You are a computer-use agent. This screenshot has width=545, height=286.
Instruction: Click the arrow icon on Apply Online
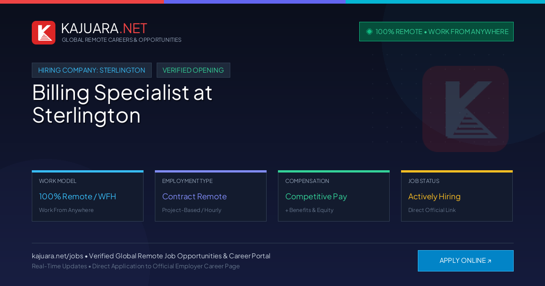489,261
